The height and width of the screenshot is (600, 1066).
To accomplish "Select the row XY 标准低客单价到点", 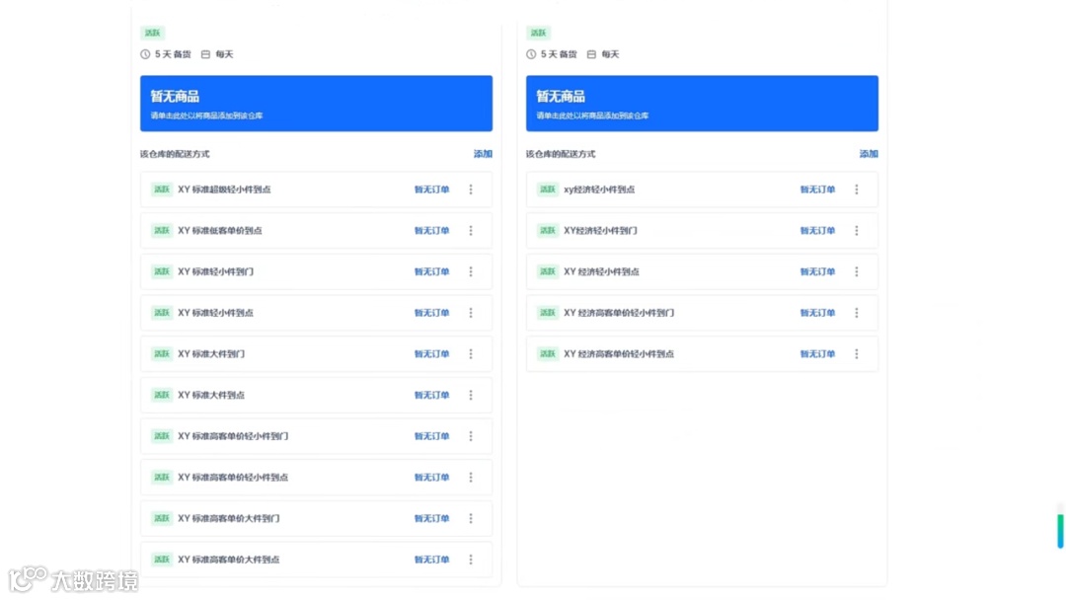I will [x=316, y=231].
